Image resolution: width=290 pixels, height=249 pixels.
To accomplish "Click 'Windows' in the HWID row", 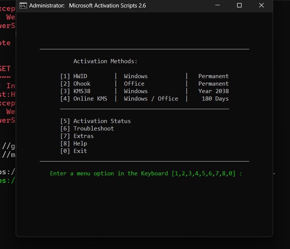I will pos(136,76).
